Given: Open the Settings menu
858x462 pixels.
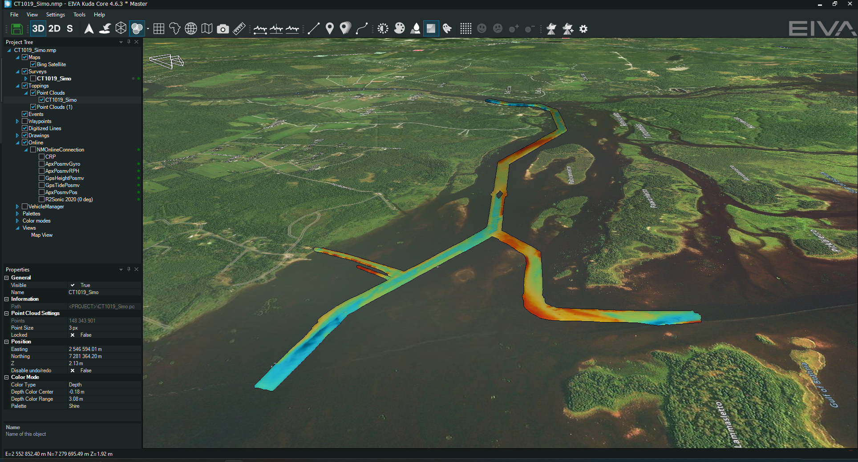Looking at the screenshot, I should [56, 15].
